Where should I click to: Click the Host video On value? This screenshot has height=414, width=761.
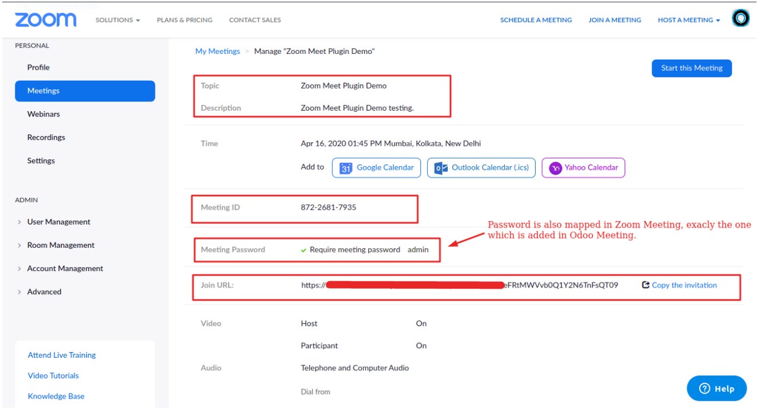(422, 323)
